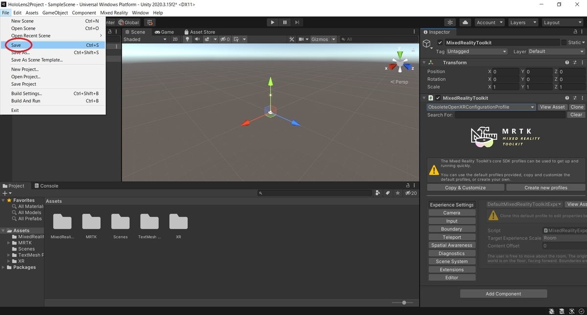
Task: Open Transform help icon
Action: pos(567,63)
